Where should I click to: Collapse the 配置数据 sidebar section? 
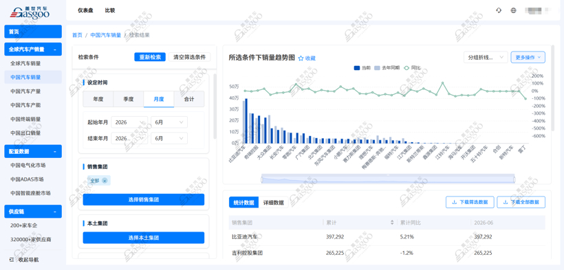click(x=54, y=151)
